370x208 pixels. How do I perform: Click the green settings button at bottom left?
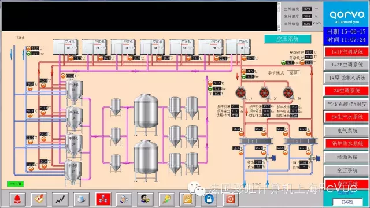pyautogui.click(x=16, y=184)
